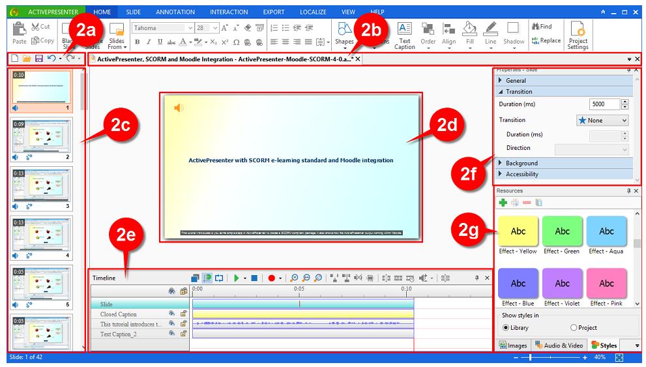The height and width of the screenshot is (367, 646).
Task: Open the font size dropdown showing 28
Action: (215, 28)
